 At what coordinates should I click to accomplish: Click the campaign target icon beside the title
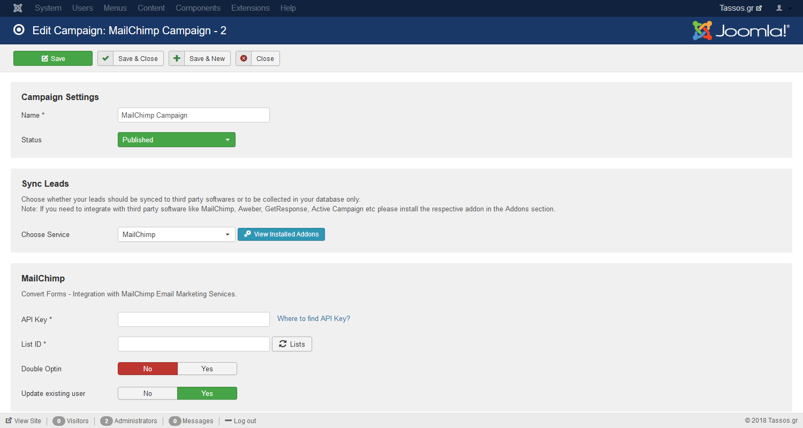(x=19, y=30)
